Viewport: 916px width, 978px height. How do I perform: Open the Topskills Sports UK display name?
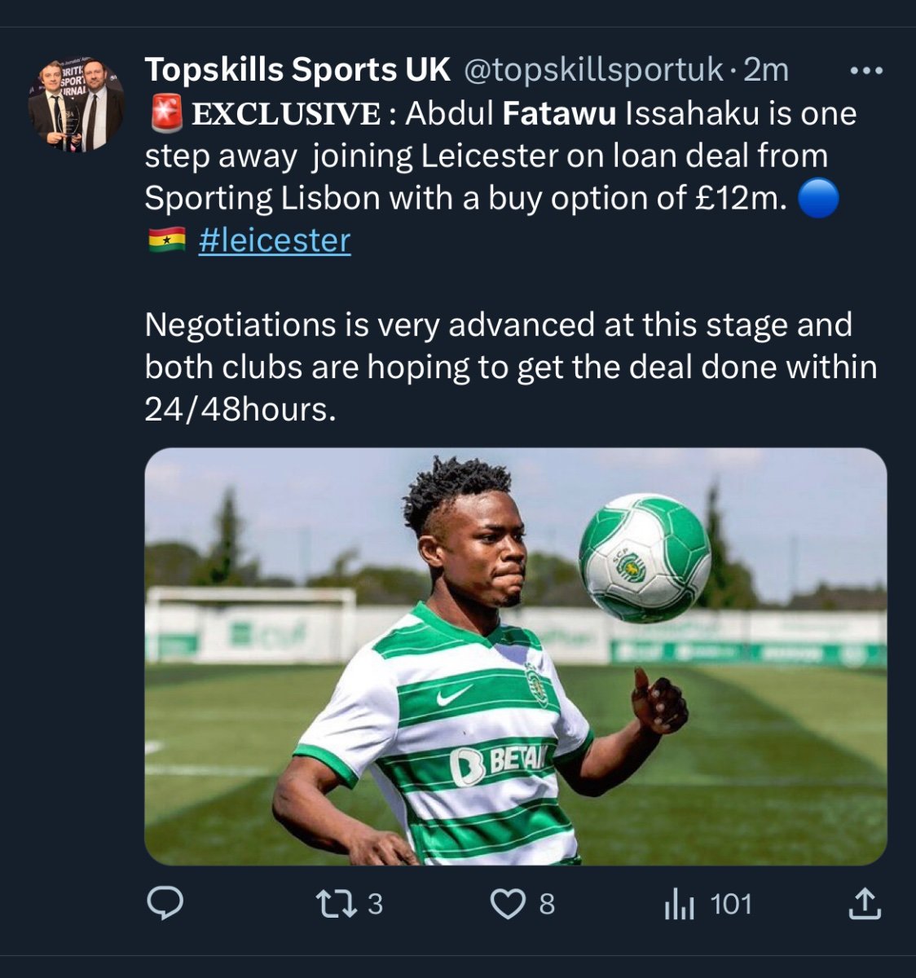297,70
